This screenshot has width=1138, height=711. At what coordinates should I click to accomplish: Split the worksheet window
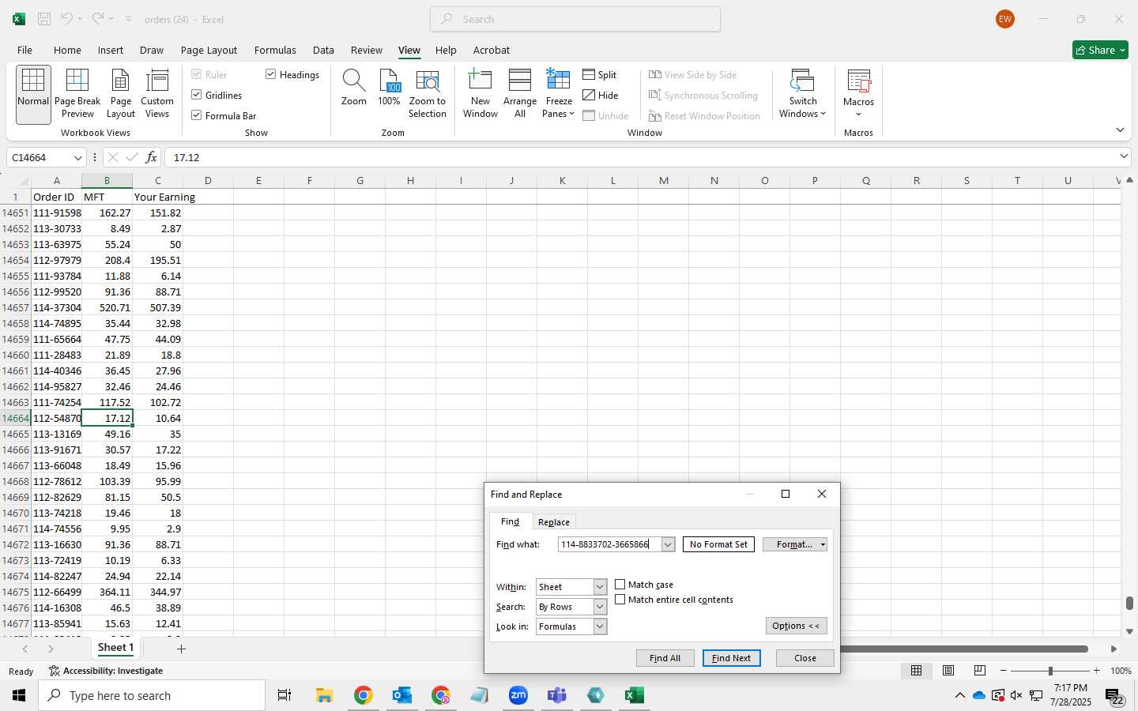pos(600,74)
